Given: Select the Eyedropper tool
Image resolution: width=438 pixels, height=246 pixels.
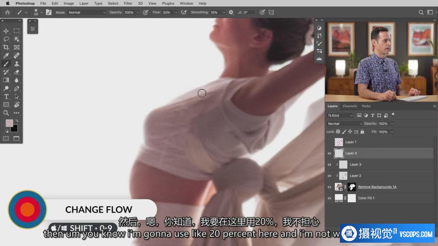Looking at the screenshot, I should tap(6, 56).
